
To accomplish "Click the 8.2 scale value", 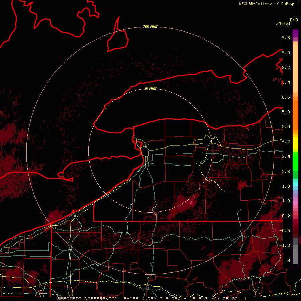I will pyautogui.click(x=286, y=68).
